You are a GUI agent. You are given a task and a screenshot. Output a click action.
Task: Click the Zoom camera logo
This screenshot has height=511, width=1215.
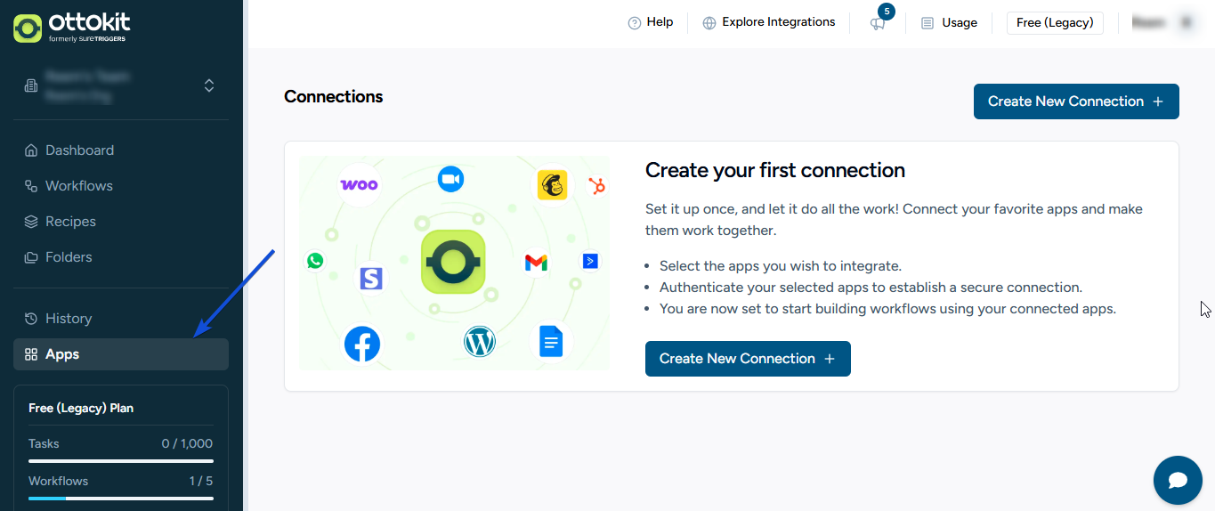coord(451,179)
